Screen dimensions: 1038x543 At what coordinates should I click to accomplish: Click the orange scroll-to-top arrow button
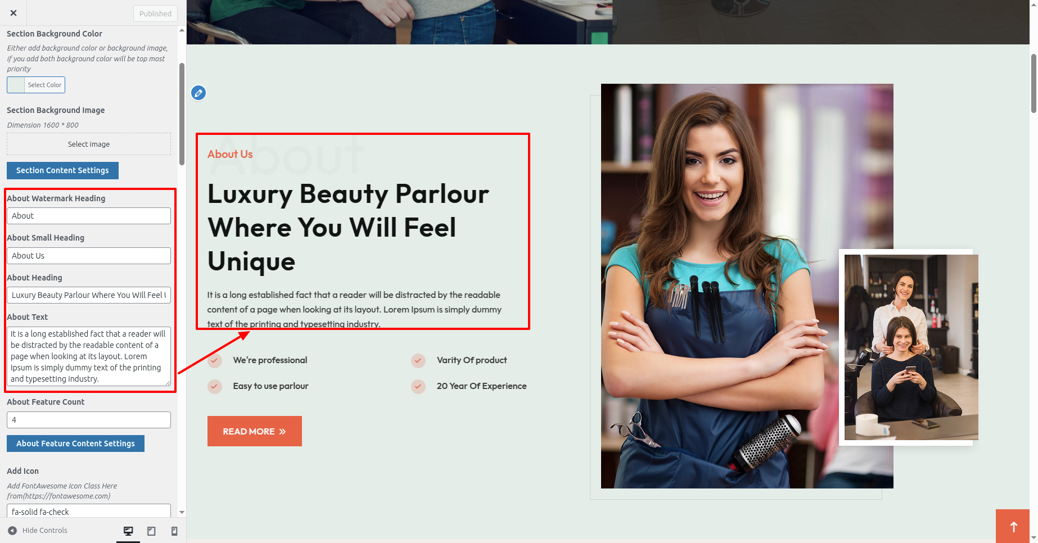[1013, 527]
